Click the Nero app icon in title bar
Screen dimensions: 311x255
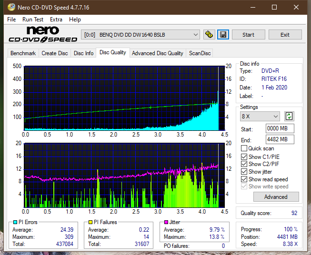point(11,7)
